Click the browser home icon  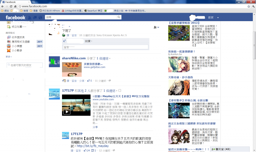pos(15,6)
